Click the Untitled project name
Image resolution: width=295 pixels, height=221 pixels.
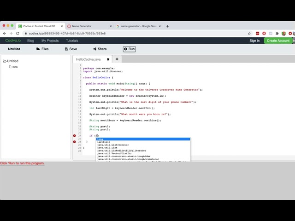(x=14, y=49)
